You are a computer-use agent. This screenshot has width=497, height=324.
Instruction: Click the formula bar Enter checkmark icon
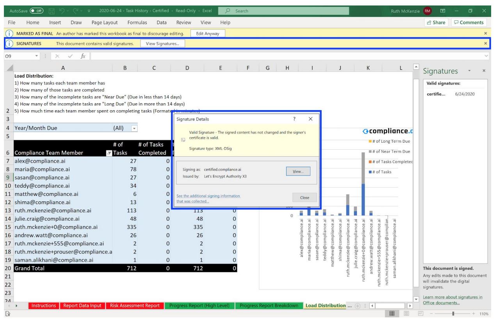coord(69,56)
